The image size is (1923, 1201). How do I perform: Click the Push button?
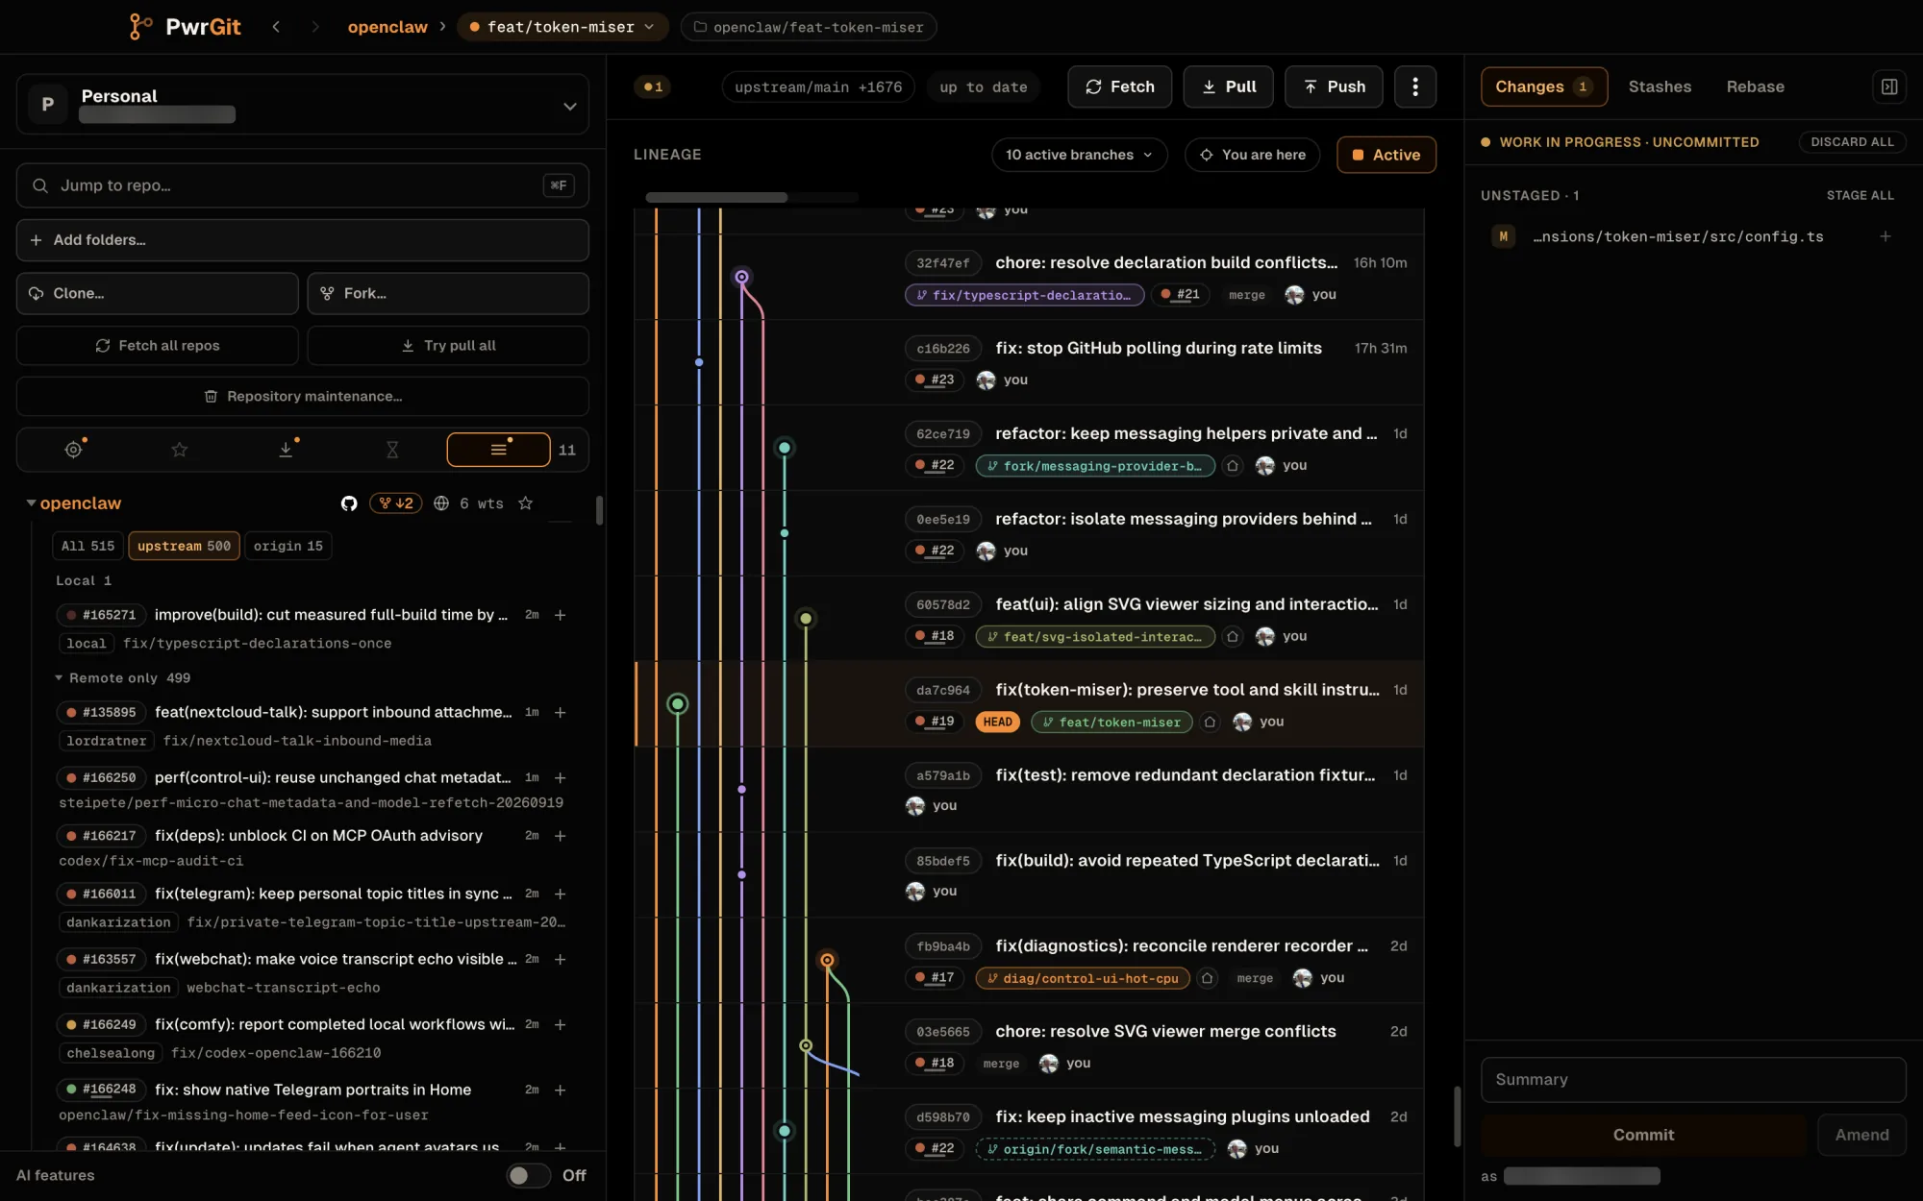[x=1334, y=86]
